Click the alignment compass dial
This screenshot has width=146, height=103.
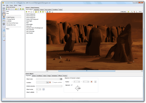78,88
